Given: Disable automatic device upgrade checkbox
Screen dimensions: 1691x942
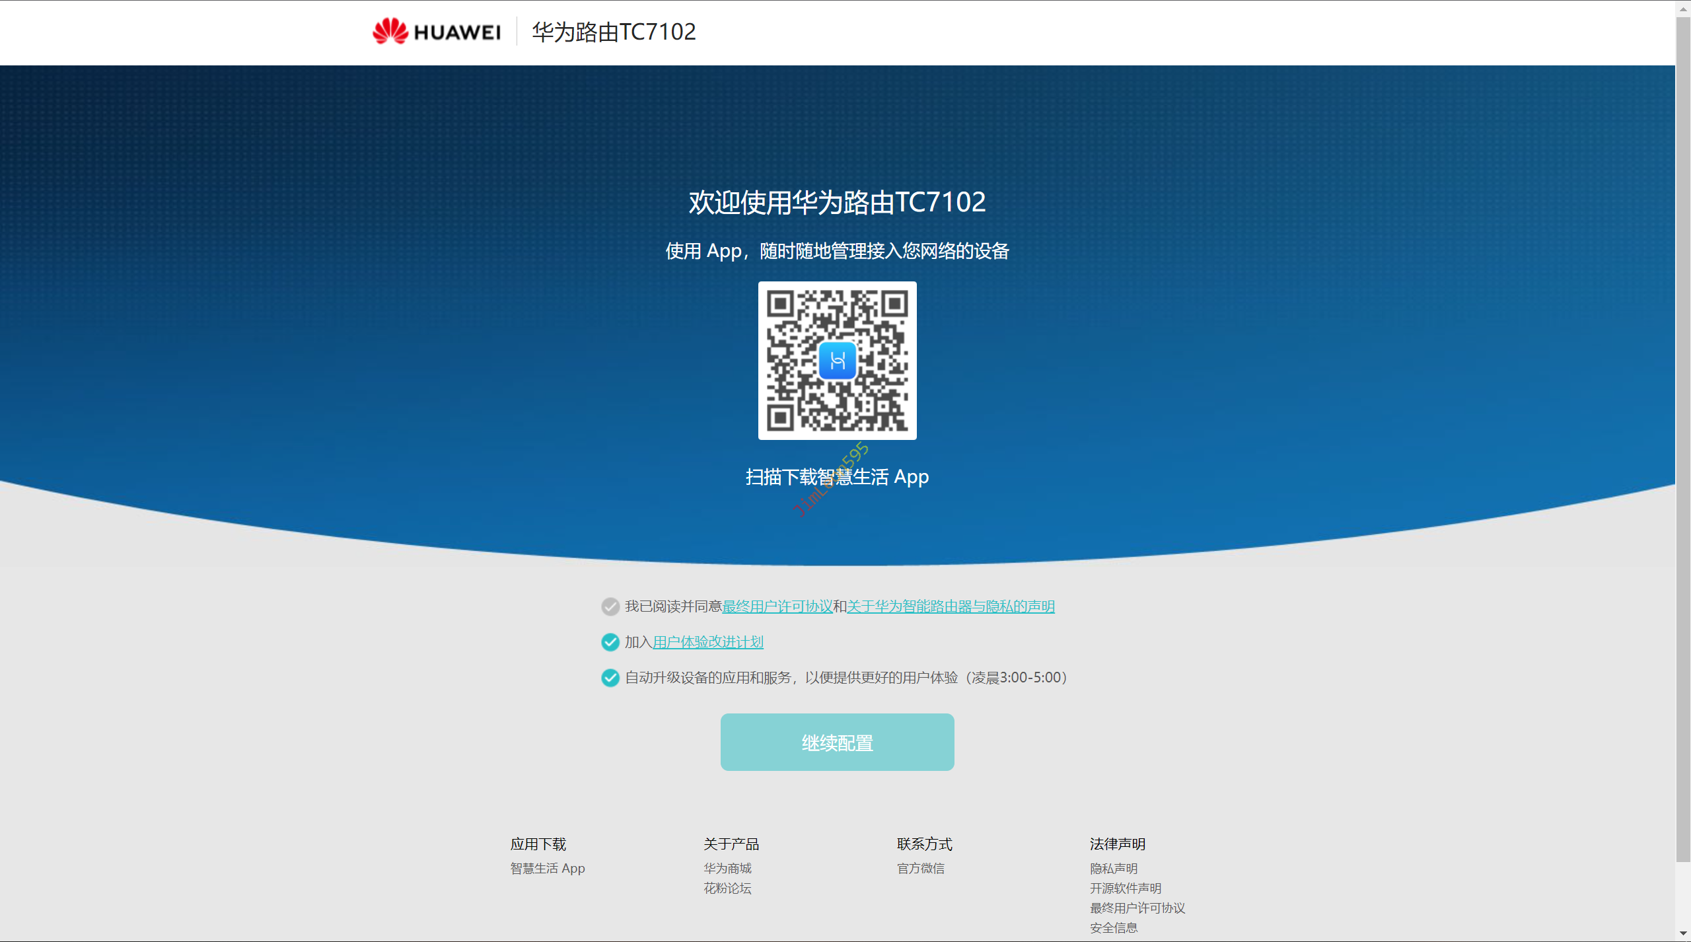Looking at the screenshot, I should click(x=610, y=678).
